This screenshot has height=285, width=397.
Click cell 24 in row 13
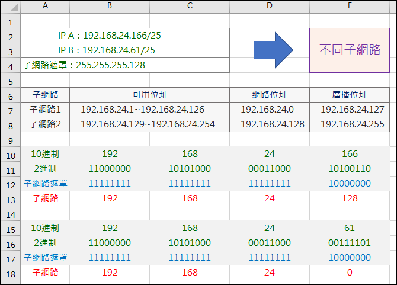270,198
